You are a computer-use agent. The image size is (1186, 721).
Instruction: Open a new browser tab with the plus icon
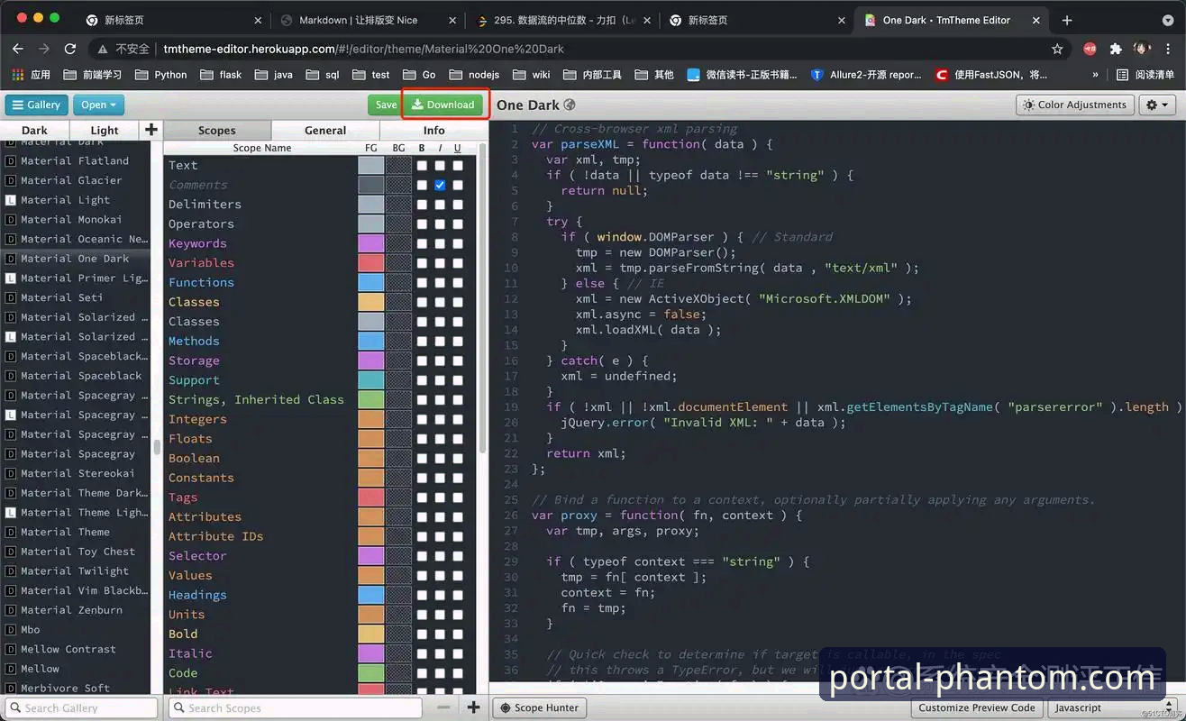(x=1067, y=20)
